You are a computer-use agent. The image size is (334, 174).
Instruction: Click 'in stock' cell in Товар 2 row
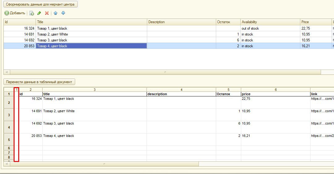click(270, 34)
